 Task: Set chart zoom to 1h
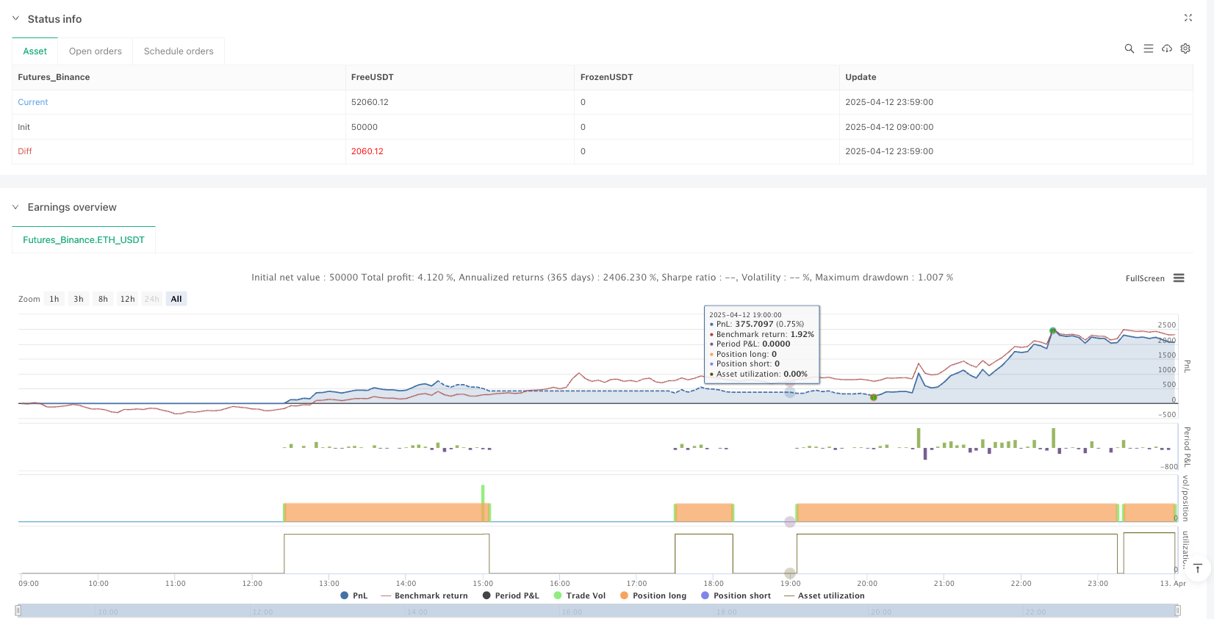click(54, 299)
